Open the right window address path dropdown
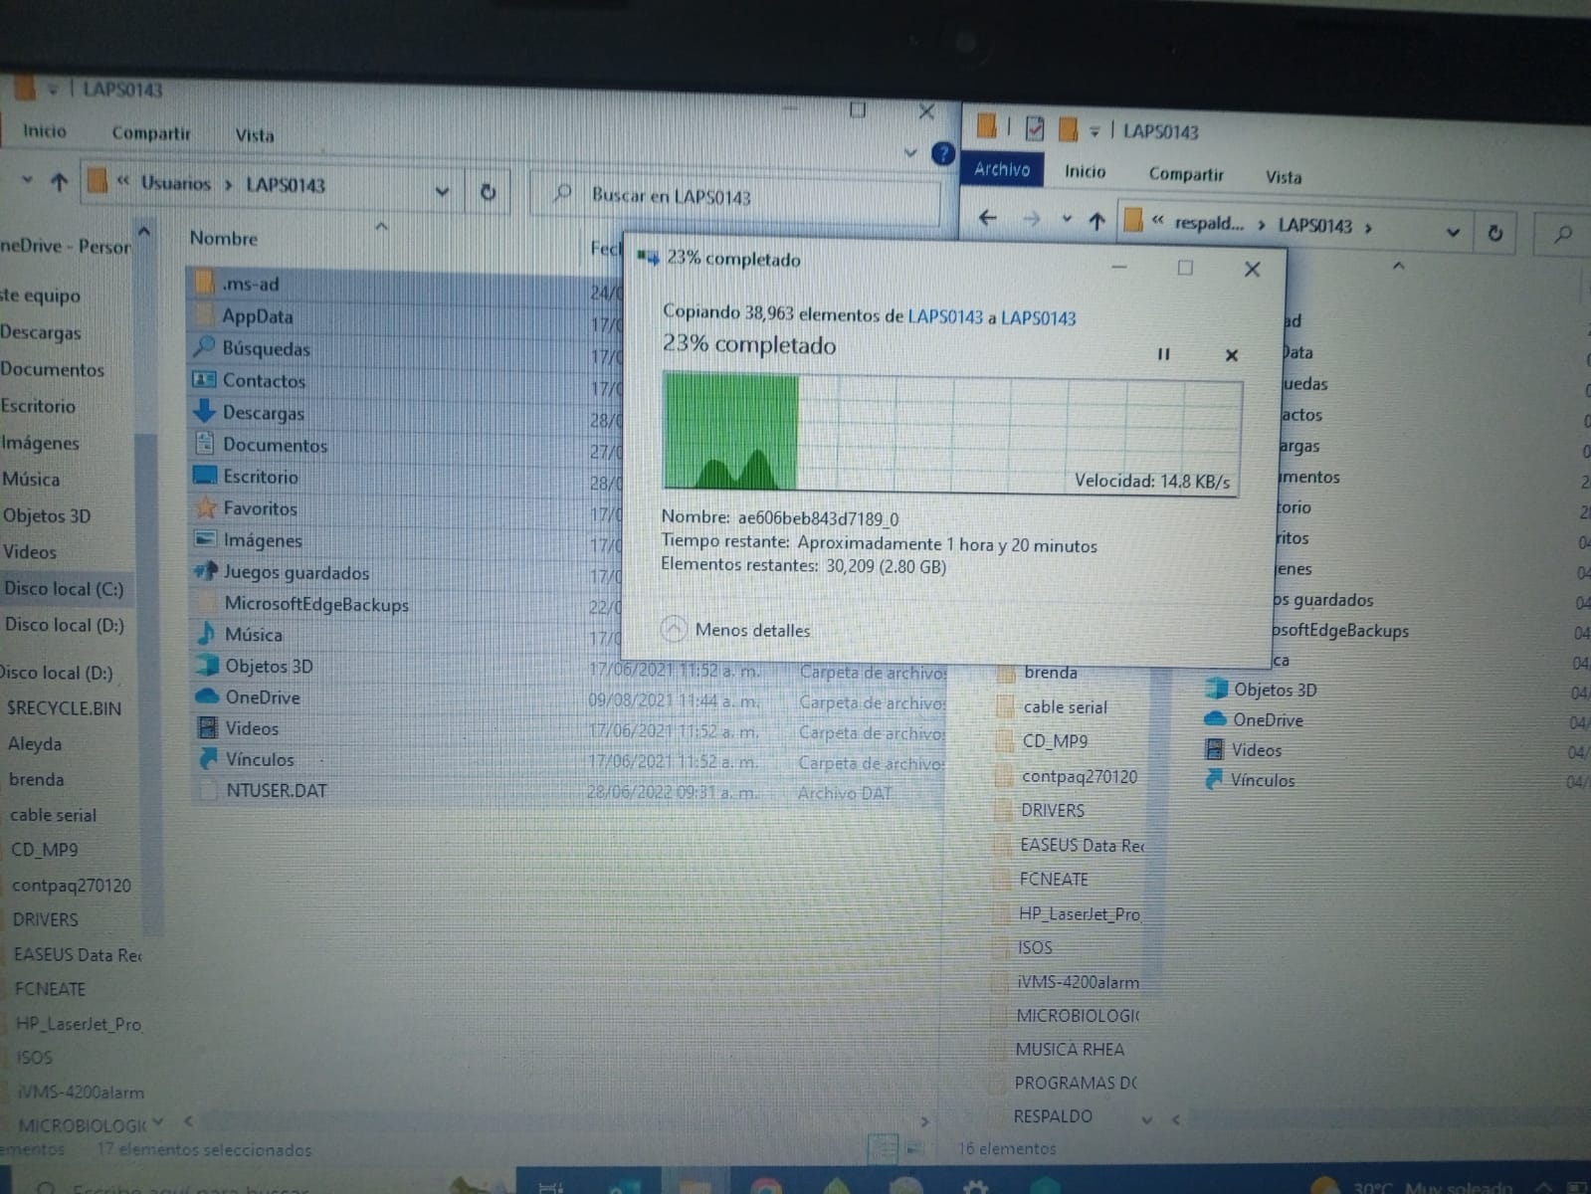Screen dimensions: 1591x1194 click(x=1452, y=233)
